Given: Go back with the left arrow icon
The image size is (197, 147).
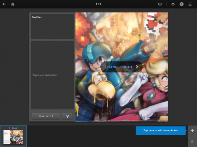Looking at the screenshot, I should coord(4,4).
